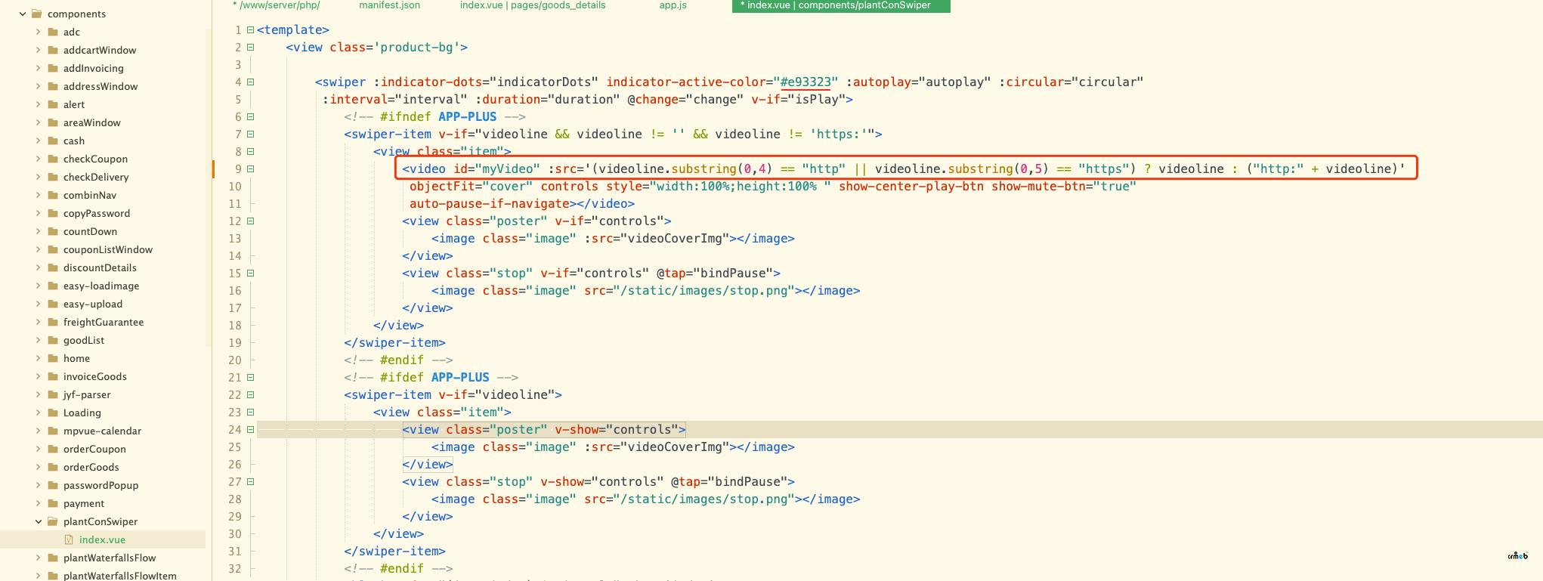Image resolution: width=1543 pixels, height=581 pixels.
Task: Click the folder icon of plantConSwiper
Action: click(53, 521)
